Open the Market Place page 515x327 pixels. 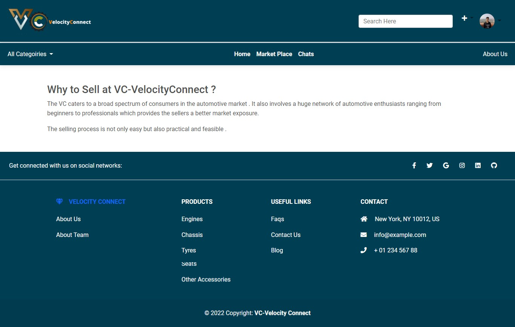click(274, 54)
